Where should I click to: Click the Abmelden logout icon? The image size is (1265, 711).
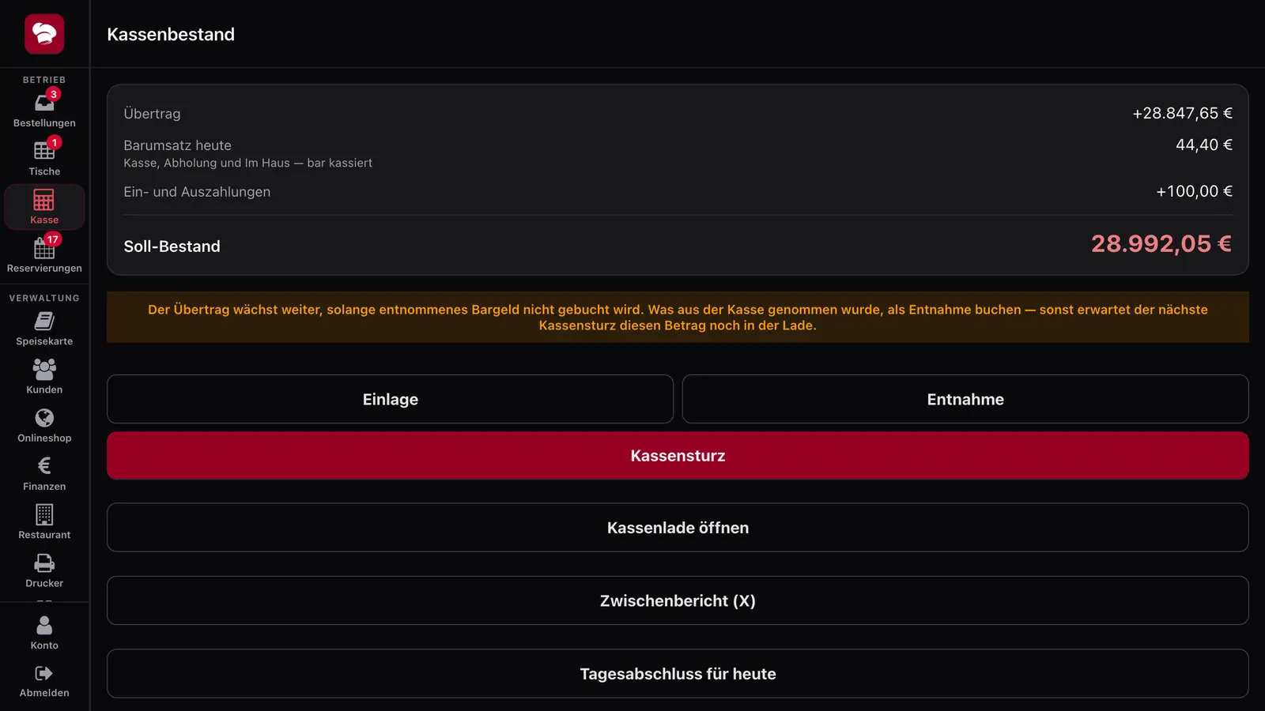(x=44, y=673)
